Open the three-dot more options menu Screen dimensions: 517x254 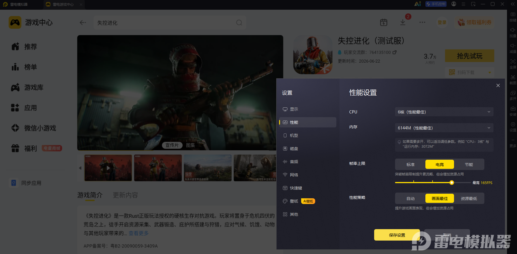(x=422, y=22)
